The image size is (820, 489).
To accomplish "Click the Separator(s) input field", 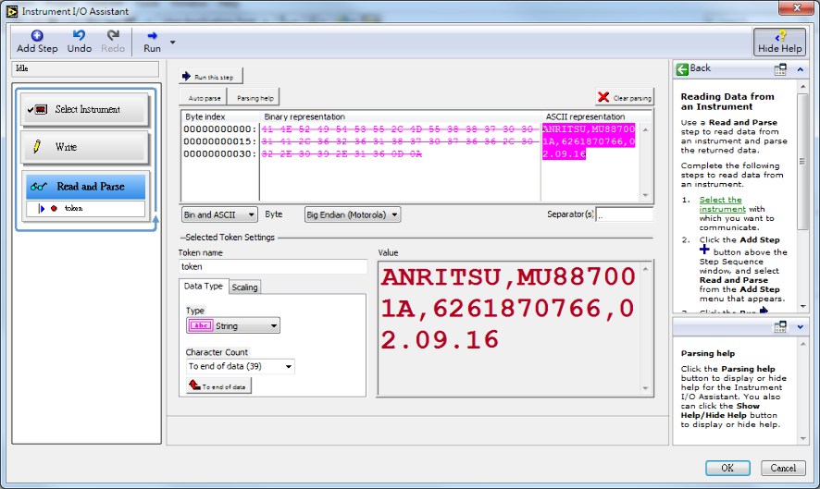I will click(625, 214).
